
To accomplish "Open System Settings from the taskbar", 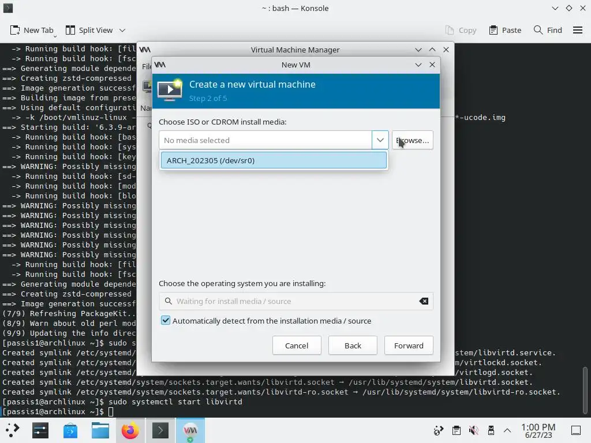I will point(40,430).
